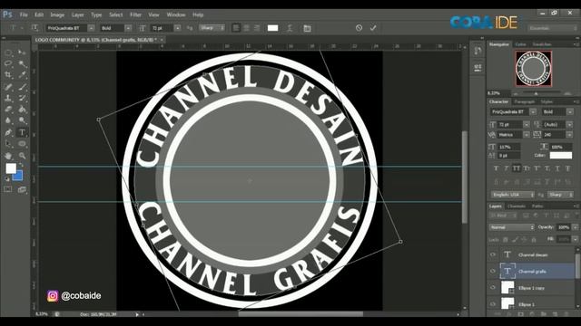Hide the Ellipse 1 layer
Image resolution: width=581 pixels, height=326 pixels.
point(493,304)
